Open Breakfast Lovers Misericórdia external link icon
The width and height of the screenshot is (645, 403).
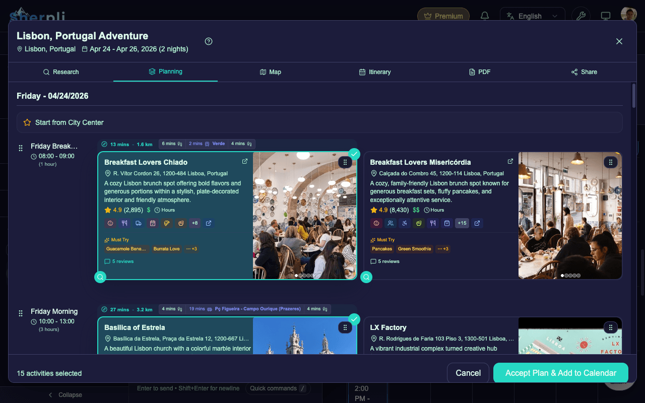510,162
